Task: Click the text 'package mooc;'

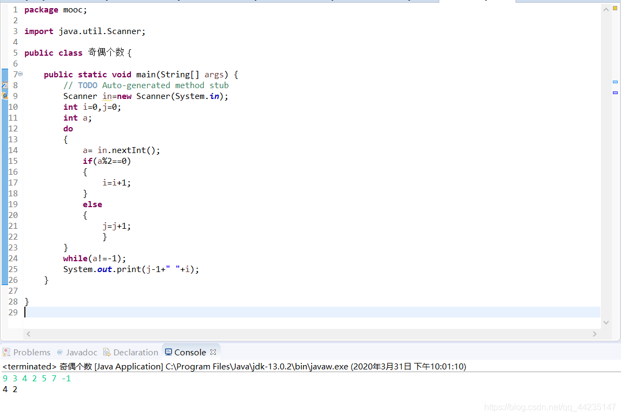Action: (55, 10)
